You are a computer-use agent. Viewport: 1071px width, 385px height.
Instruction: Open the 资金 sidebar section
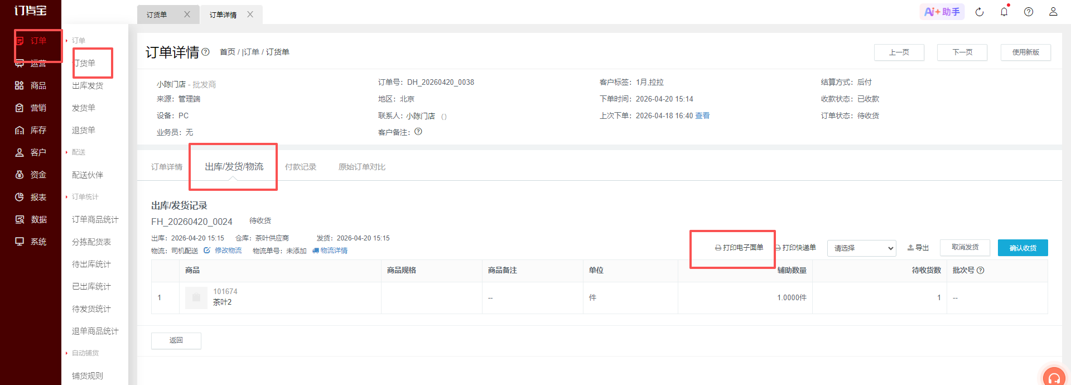[31, 175]
